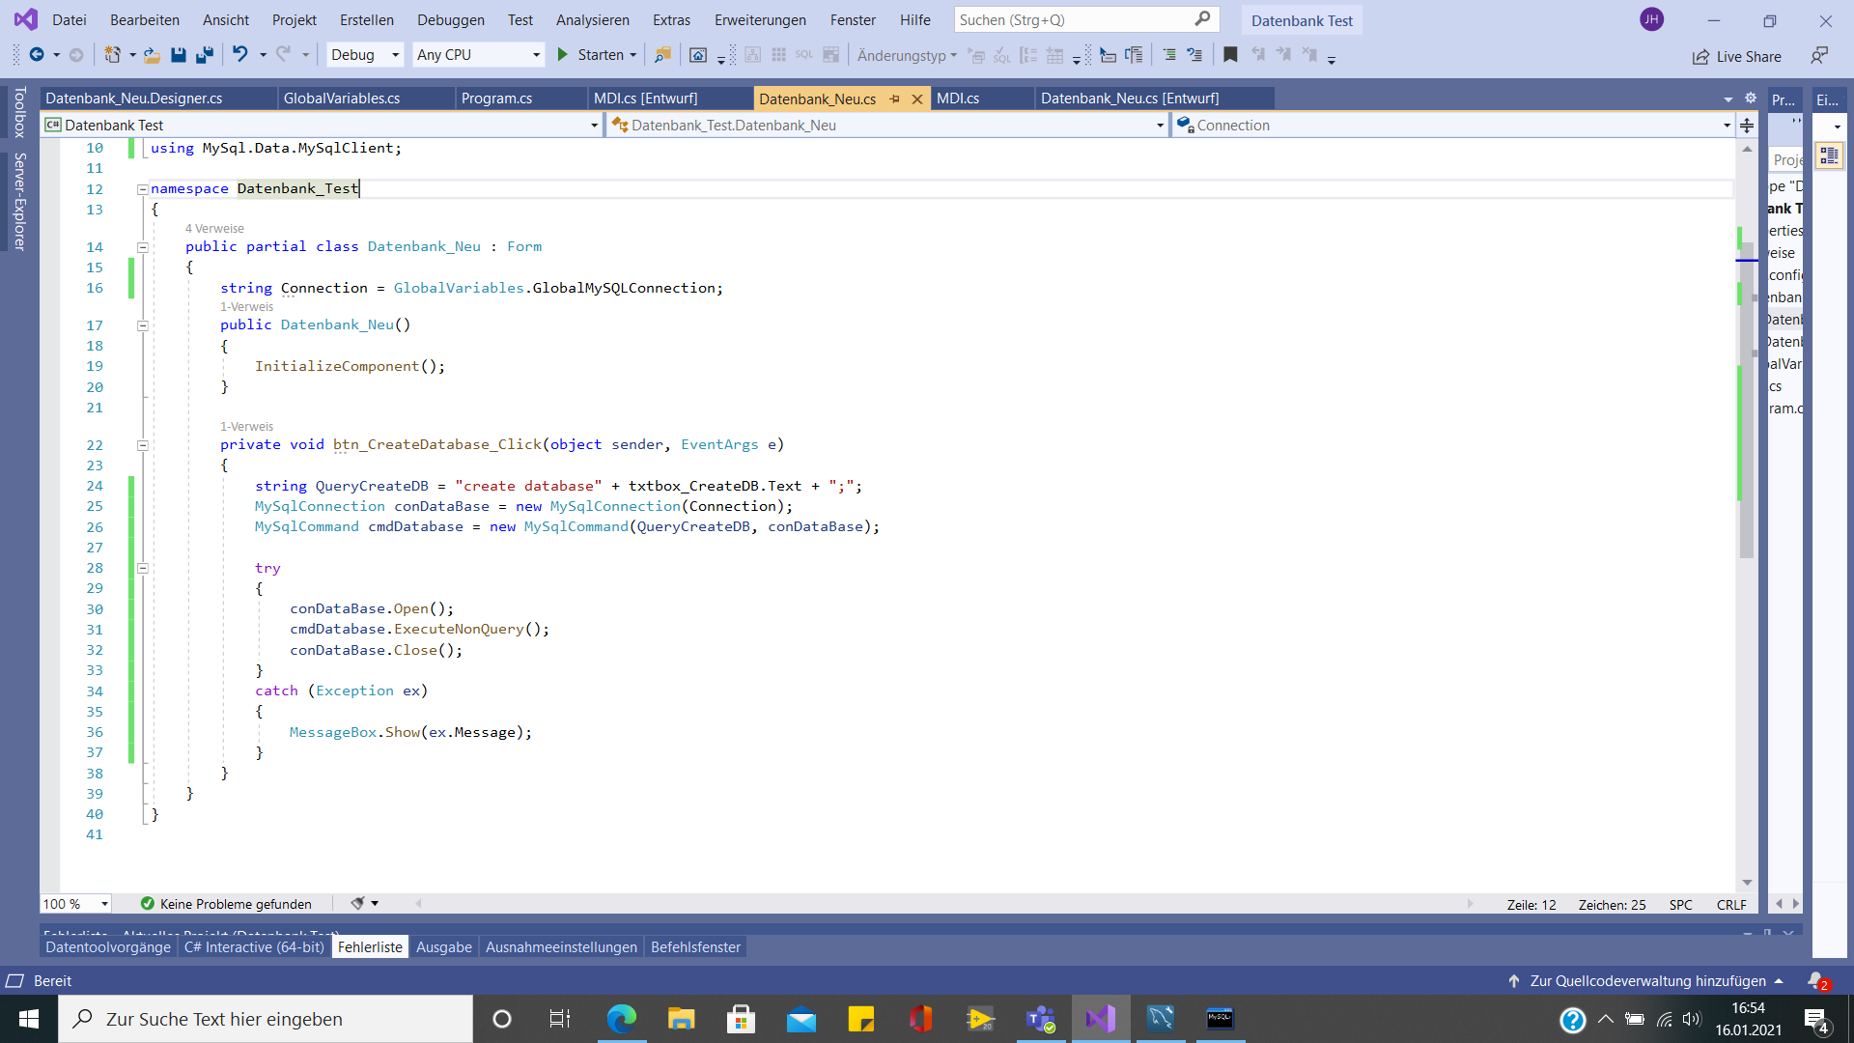Click the Live Share button
Screen dimensions: 1854x1043
1737,56
